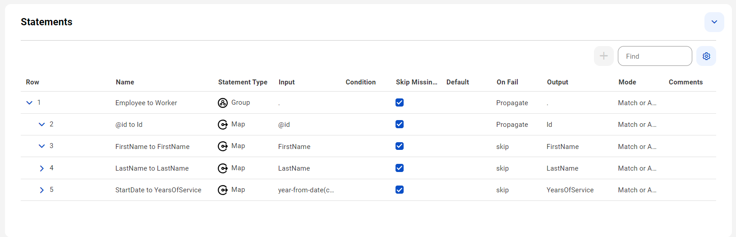
Task: Collapse row 1 Employee to Worker group
Action: point(29,103)
